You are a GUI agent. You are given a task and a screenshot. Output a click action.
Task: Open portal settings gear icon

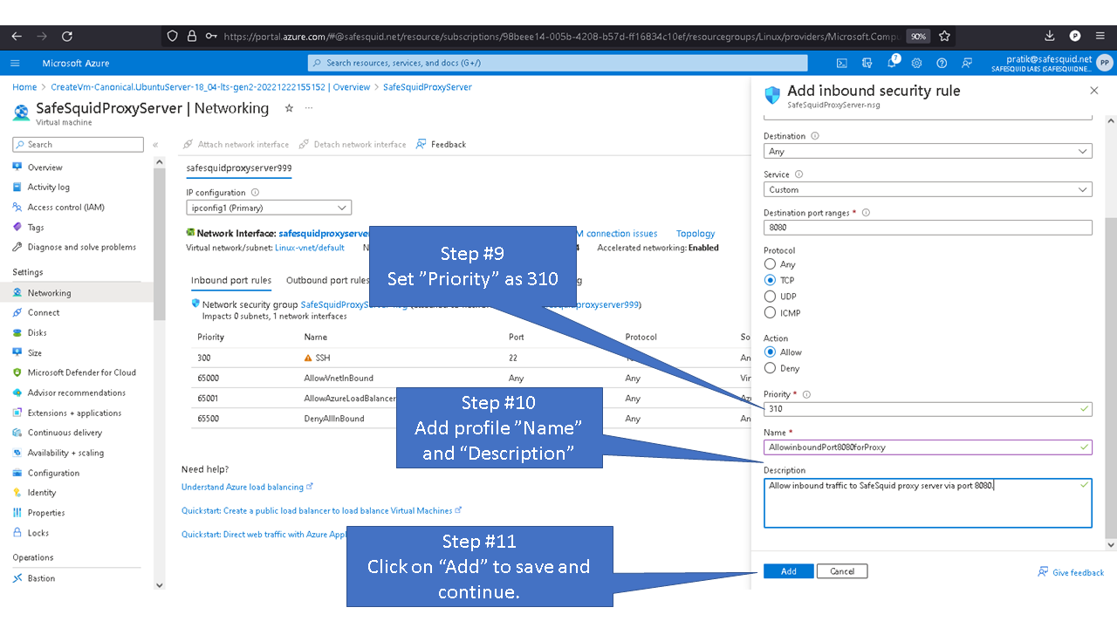[916, 63]
